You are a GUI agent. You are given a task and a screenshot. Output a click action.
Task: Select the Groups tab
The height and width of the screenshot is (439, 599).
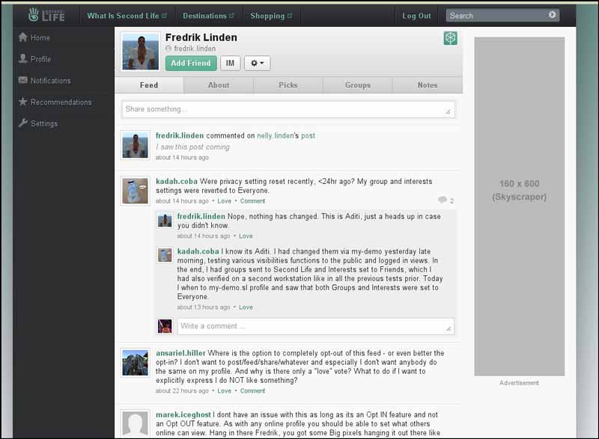click(x=358, y=85)
